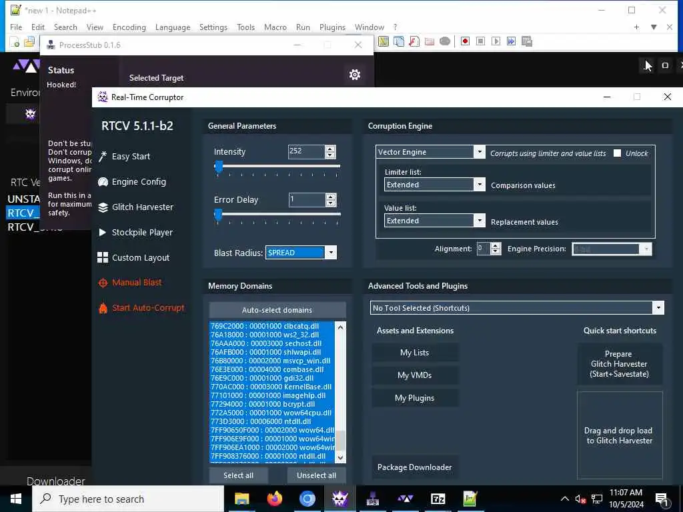Image resolution: width=683 pixels, height=512 pixels.
Task: Click Select all button
Action: 238,475
